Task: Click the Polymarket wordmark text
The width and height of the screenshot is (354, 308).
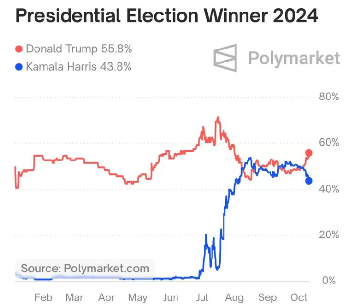Action: pyautogui.click(x=294, y=58)
